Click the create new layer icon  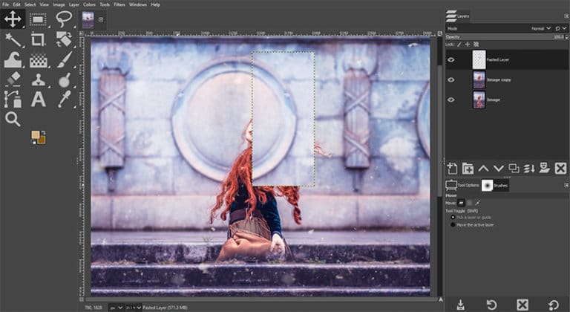[452, 169]
